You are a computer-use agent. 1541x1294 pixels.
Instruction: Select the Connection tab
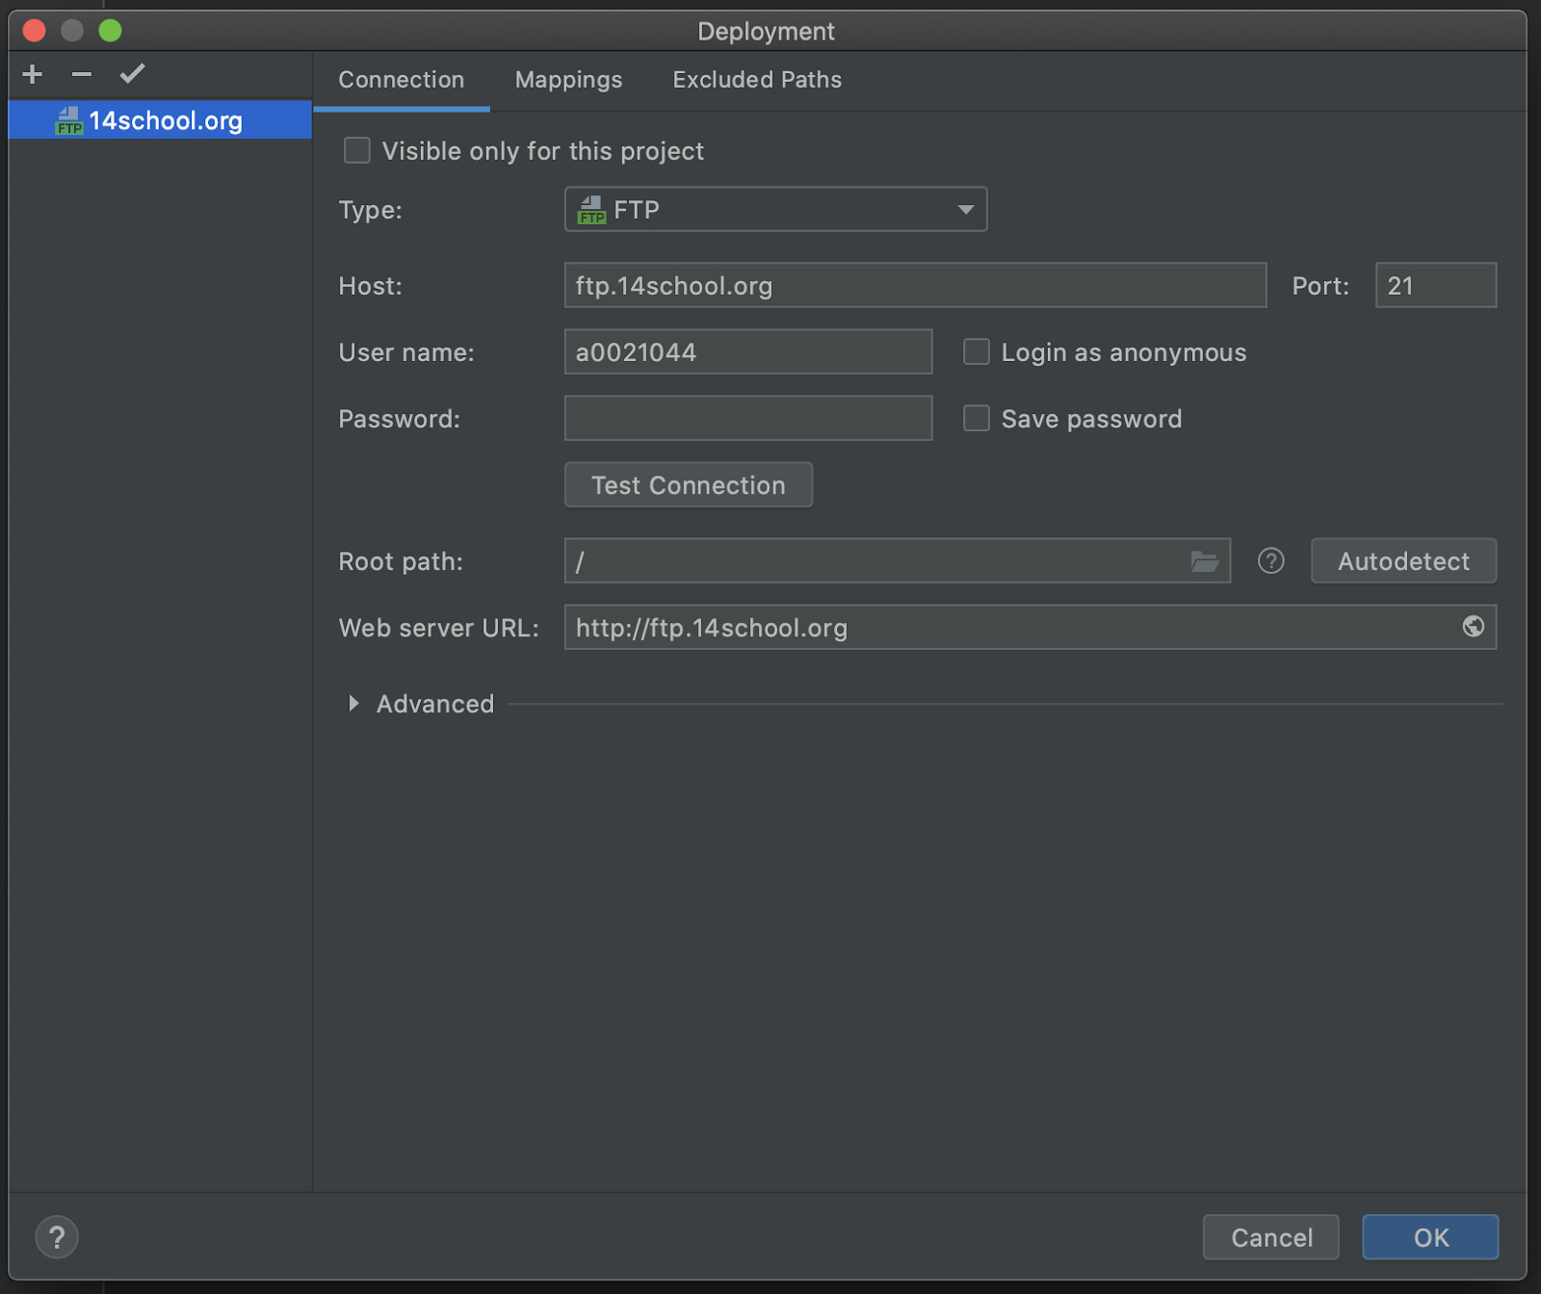tap(402, 80)
